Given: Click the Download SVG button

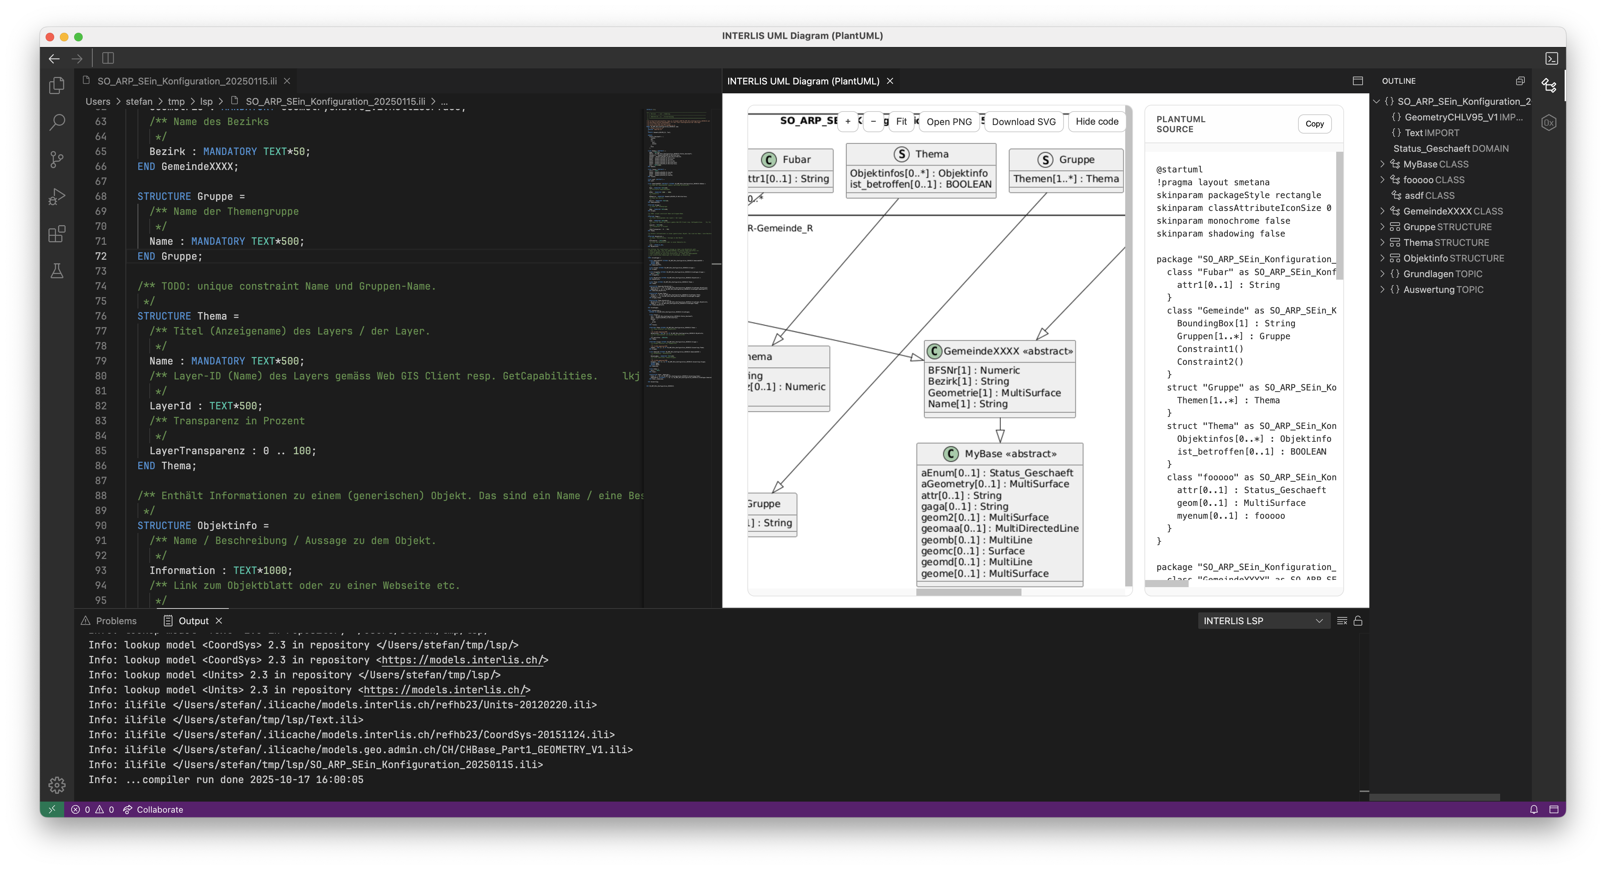Looking at the screenshot, I should tap(1023, 121).
